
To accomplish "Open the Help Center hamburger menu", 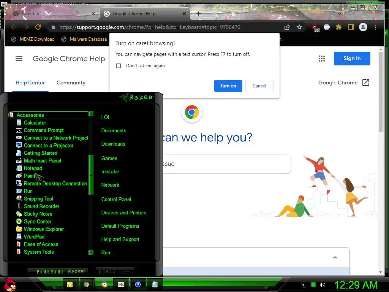I will click(x=19, y=59).
